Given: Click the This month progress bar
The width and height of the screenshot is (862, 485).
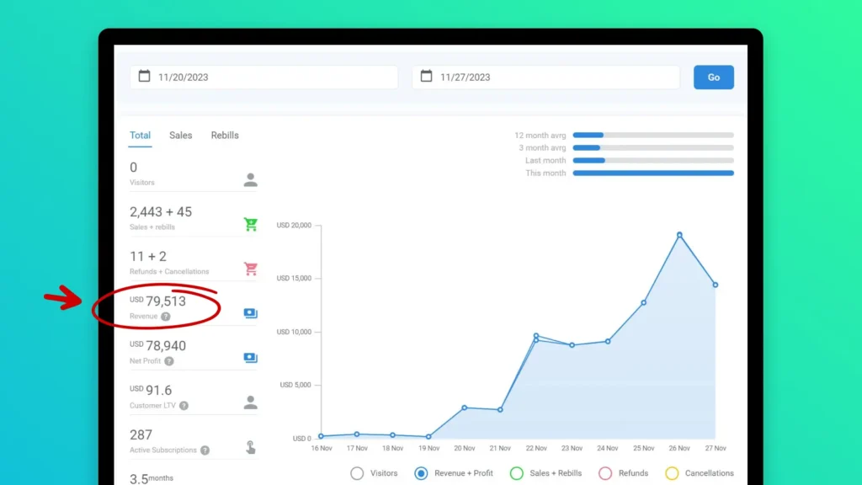Looking at the screenshot, I should (652, 173).
